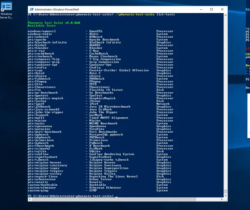Click the 'pts/apache' entry
The height and width of the screenshot is (210, 250).
[37, 40]
